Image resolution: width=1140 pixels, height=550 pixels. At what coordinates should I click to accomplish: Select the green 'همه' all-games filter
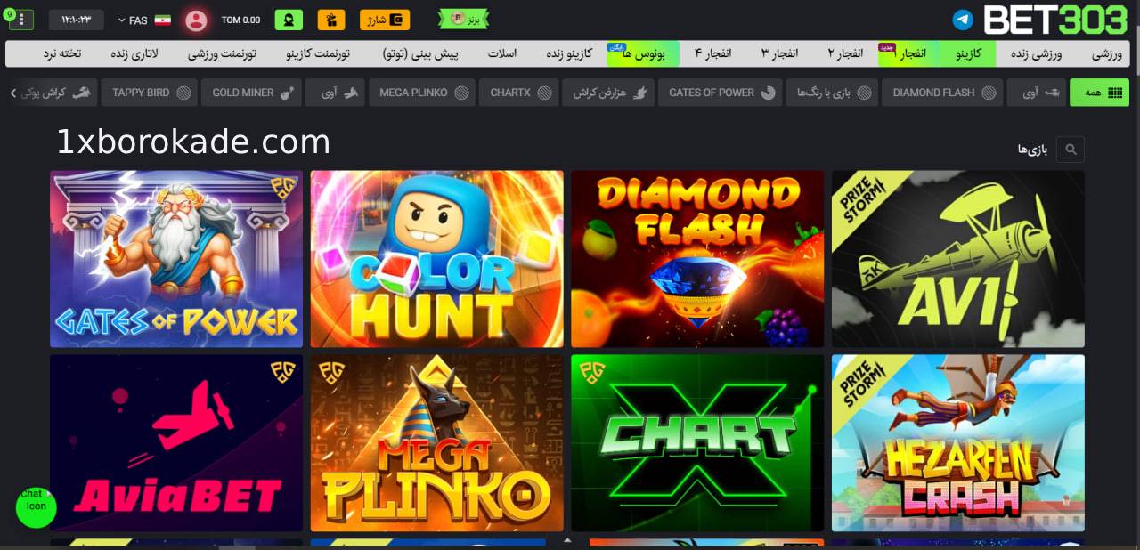click(1099, 93)
